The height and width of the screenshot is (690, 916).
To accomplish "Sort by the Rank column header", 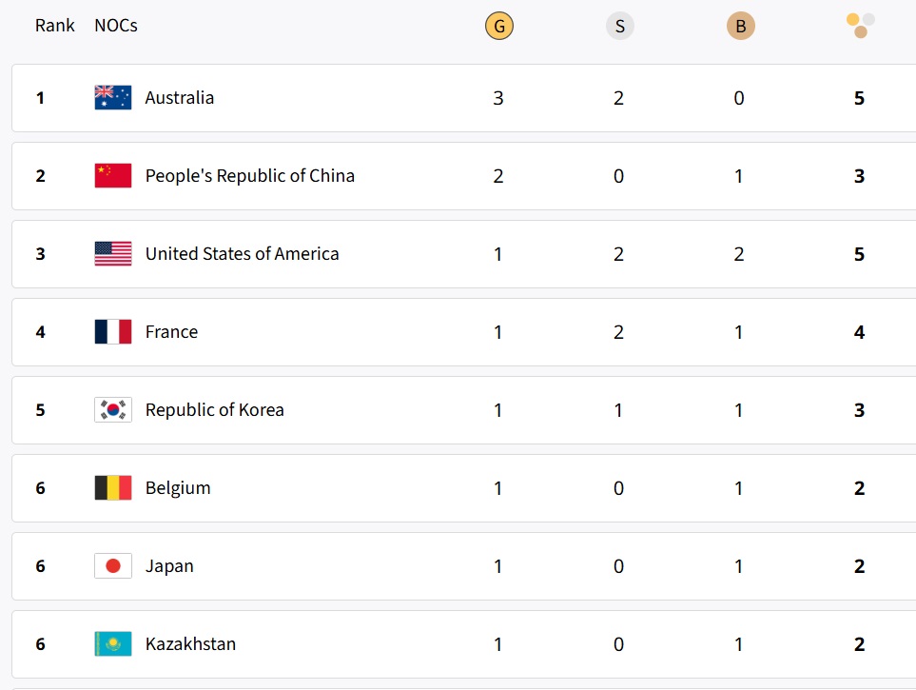I will (55, 26).
